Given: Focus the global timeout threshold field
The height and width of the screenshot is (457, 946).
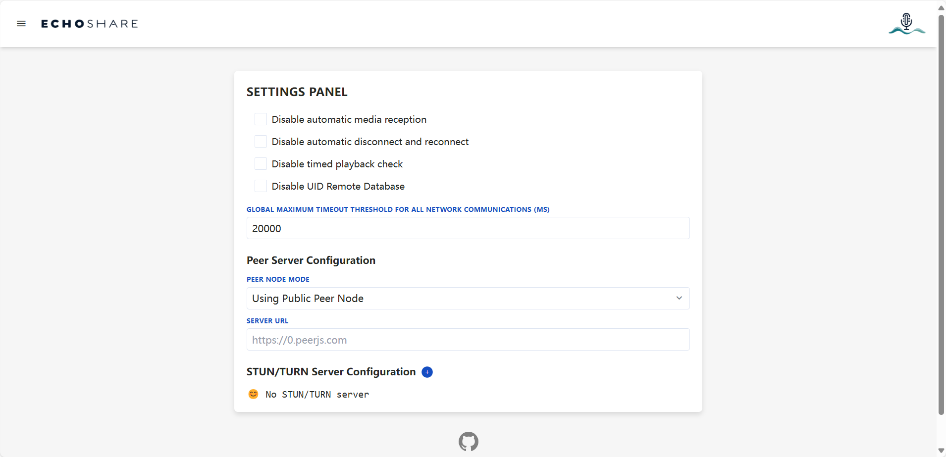Looking at the screenshot, I should [468, 228].
